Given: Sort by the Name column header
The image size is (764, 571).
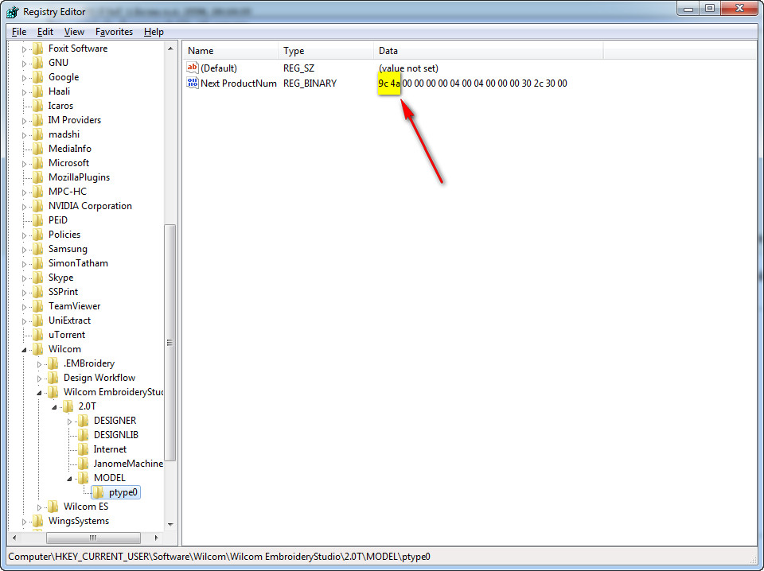Looking at the screenshot, I should pos(230,51).
